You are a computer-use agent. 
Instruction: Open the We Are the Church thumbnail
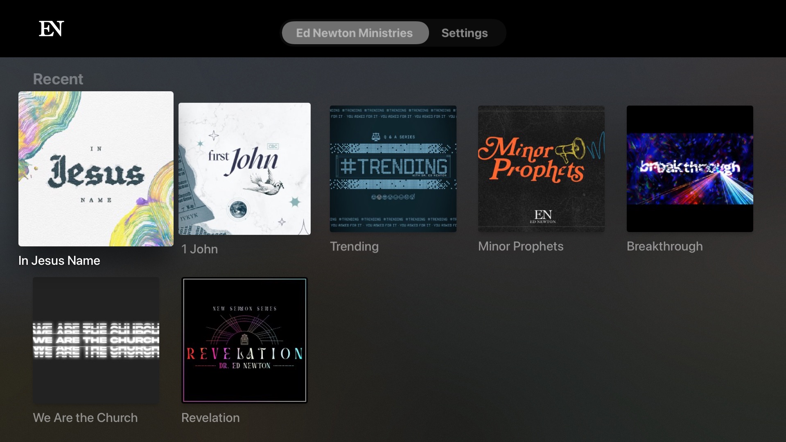click(96, 341)
